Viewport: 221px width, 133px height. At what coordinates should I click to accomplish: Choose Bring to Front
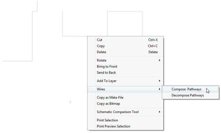coord(107,66)
